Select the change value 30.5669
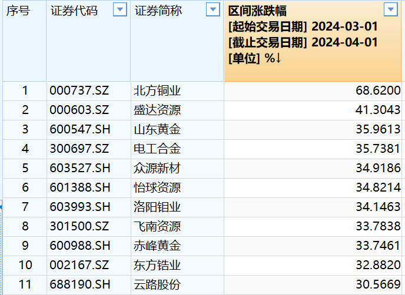Image resolution: width=405 pixels, height=295 pixels. point(378,284)
